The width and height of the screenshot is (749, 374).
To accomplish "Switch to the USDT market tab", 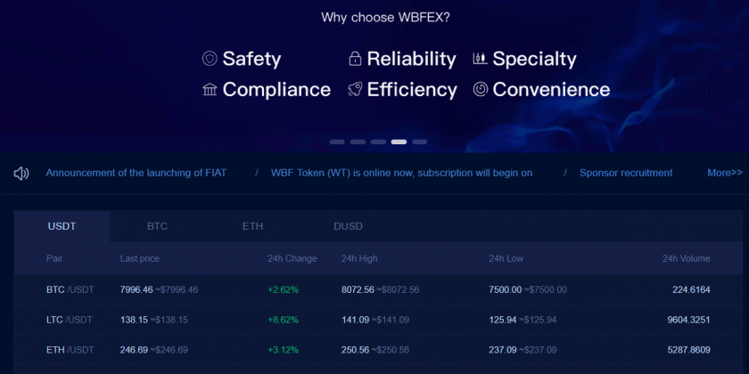I will click(x=62, y=226).
